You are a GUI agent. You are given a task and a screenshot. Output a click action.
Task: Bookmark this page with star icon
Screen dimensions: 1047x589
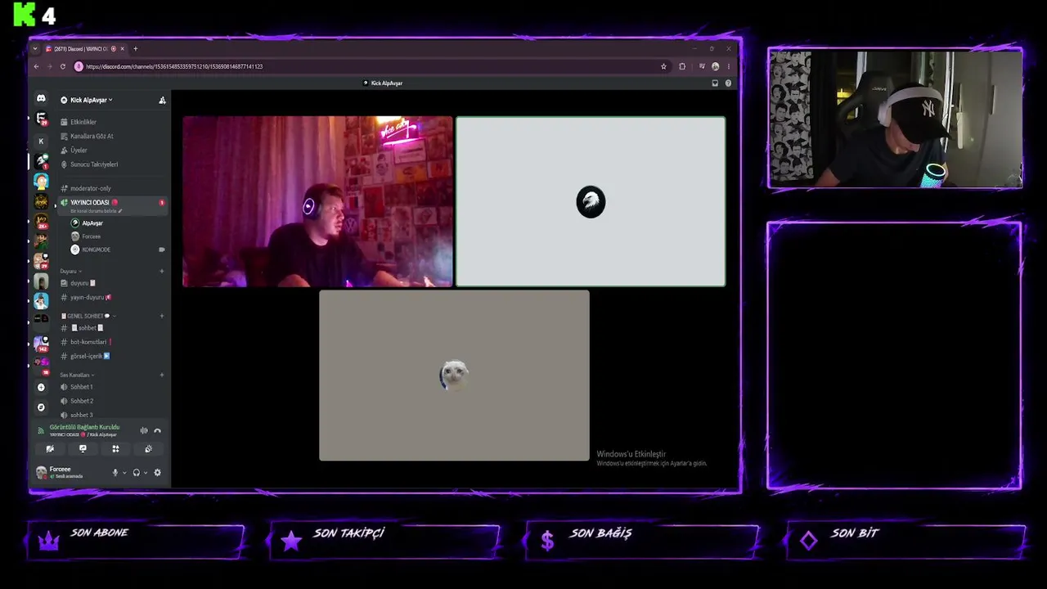click(663, 66)
